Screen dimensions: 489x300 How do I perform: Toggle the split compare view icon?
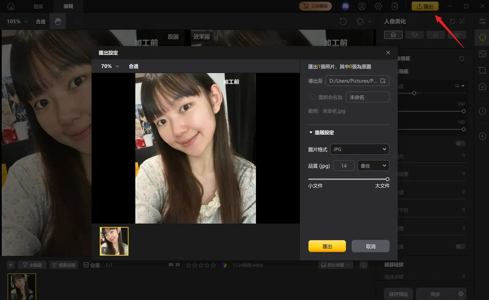pyautogui.click(x=363, y=265)
